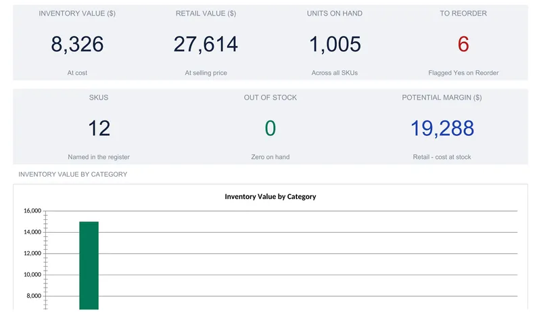
Task: Click the chart title Inventory Value by Category
Action: [270, 196]
